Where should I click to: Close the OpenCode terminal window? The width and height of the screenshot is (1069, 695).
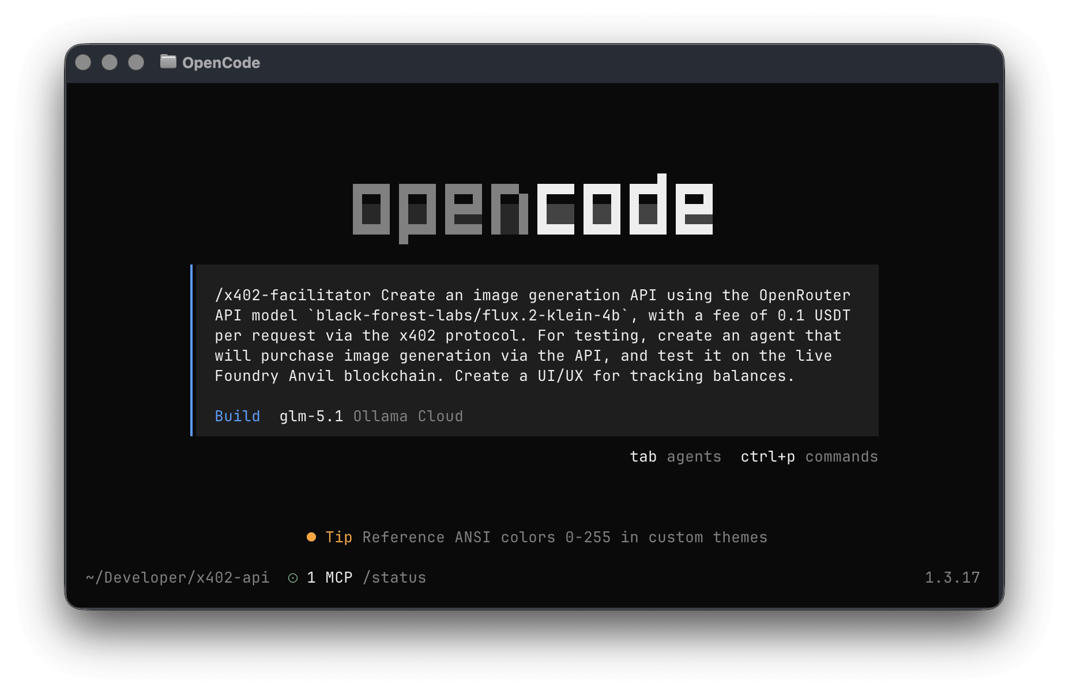83,62
